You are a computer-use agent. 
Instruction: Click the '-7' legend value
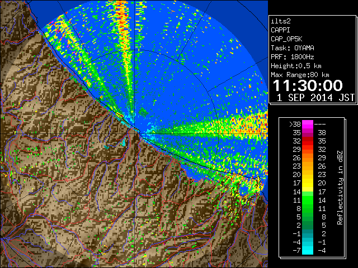click(x=296, y=251)
